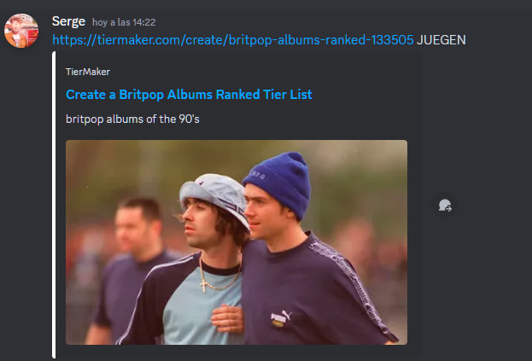532x361 pixels.
Task: Click the Serge username label
Action: point(68,21)
